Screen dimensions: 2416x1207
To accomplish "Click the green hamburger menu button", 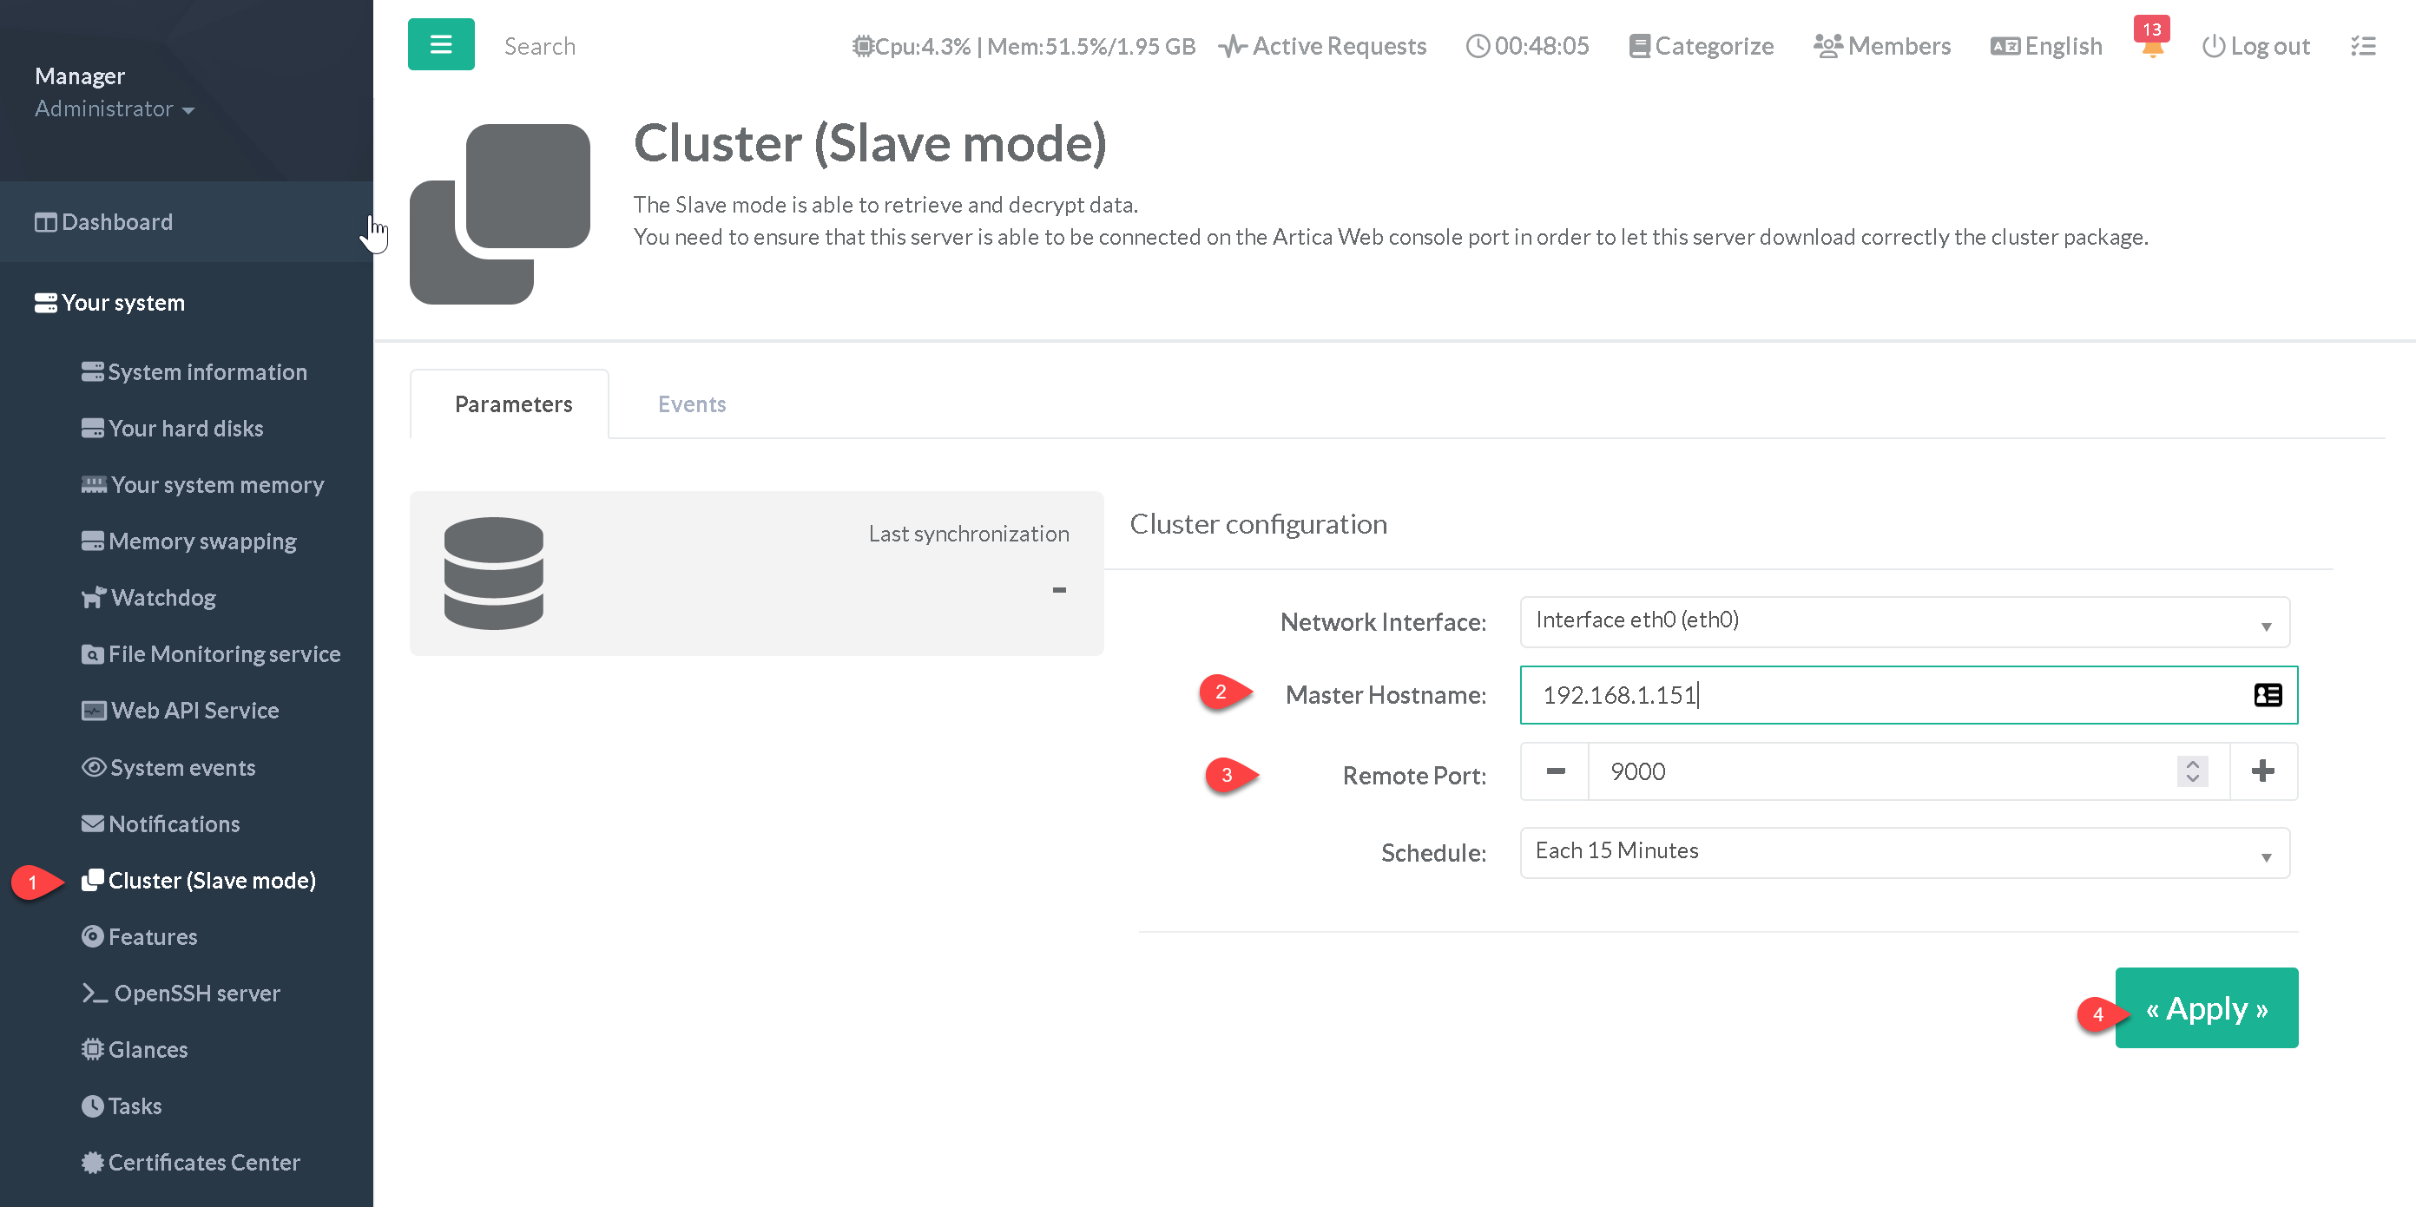I will (440, 44).
